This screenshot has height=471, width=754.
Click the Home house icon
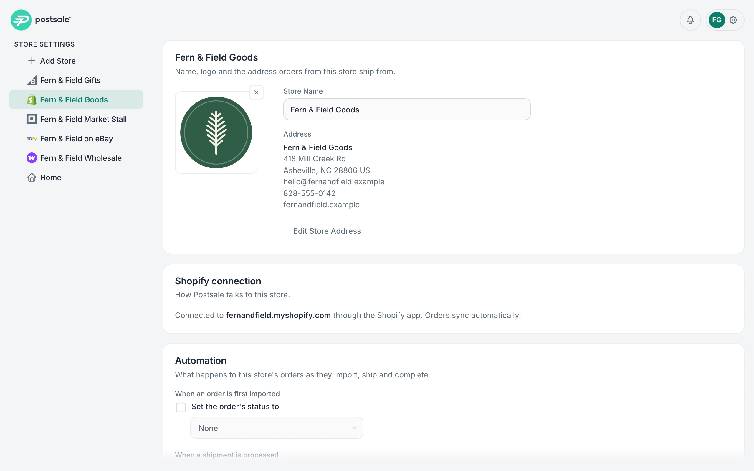pos(32,177)
